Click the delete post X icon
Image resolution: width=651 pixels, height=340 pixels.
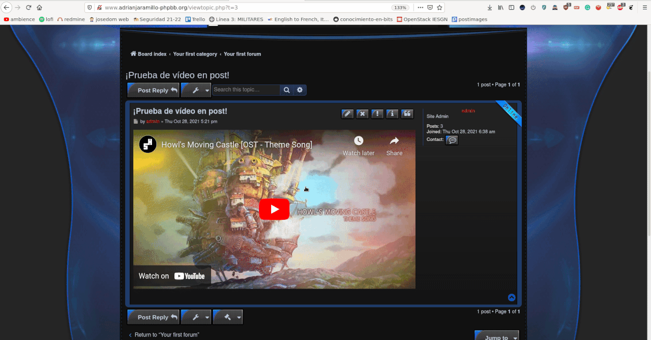[362, 114]
